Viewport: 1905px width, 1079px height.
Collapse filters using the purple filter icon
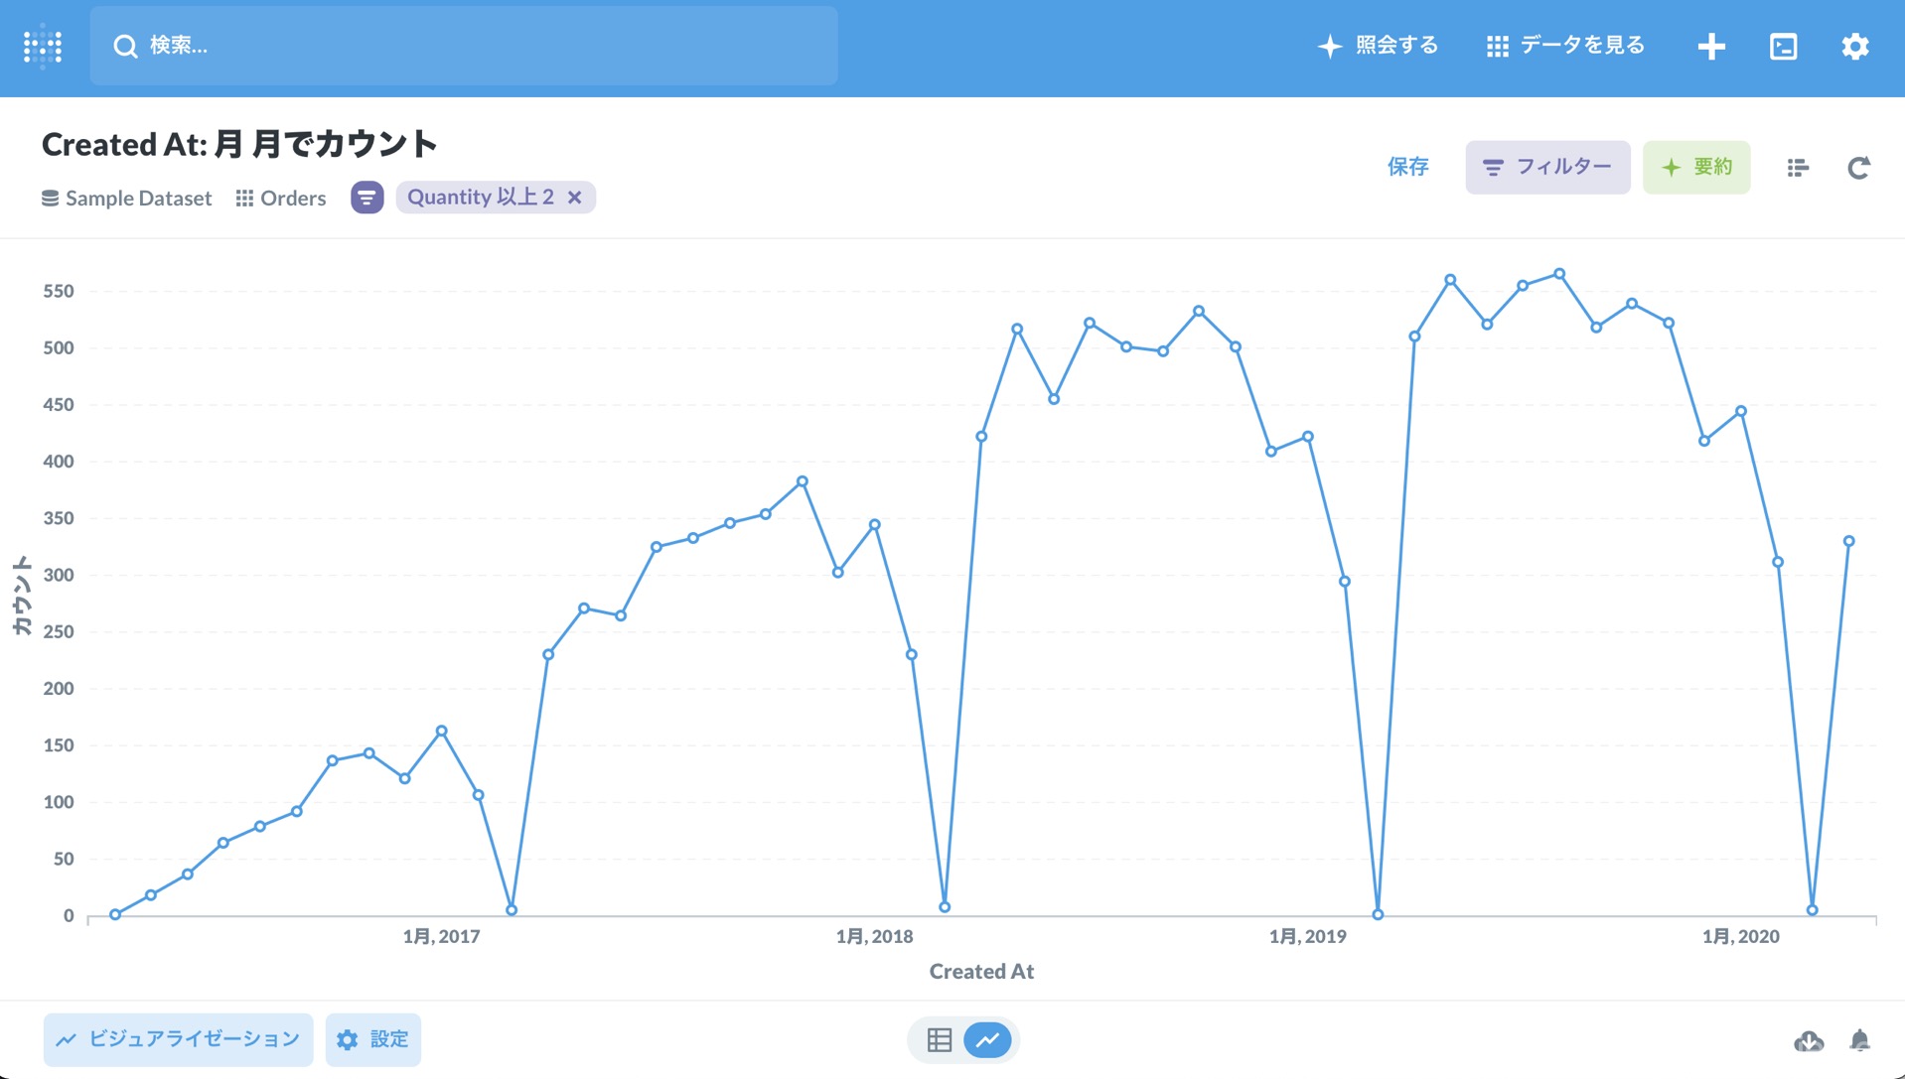click(366, 198)
